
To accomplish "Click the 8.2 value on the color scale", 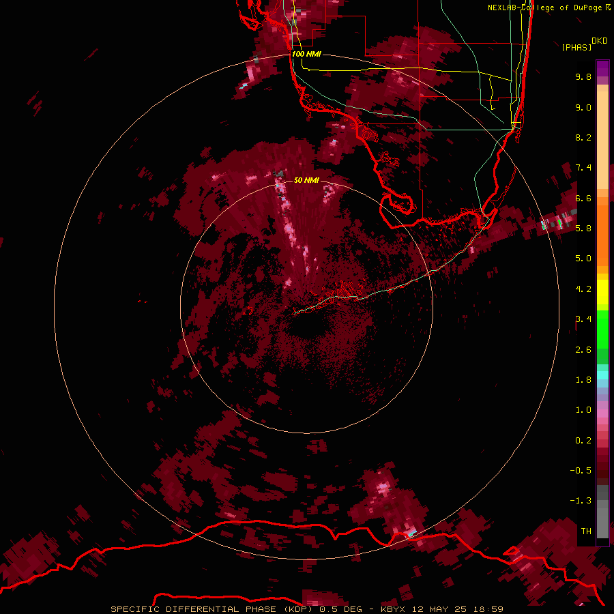I will coord(583,137).
